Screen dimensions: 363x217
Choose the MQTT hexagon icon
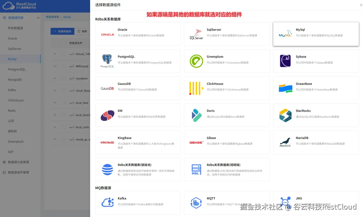(x=196, y=203)
